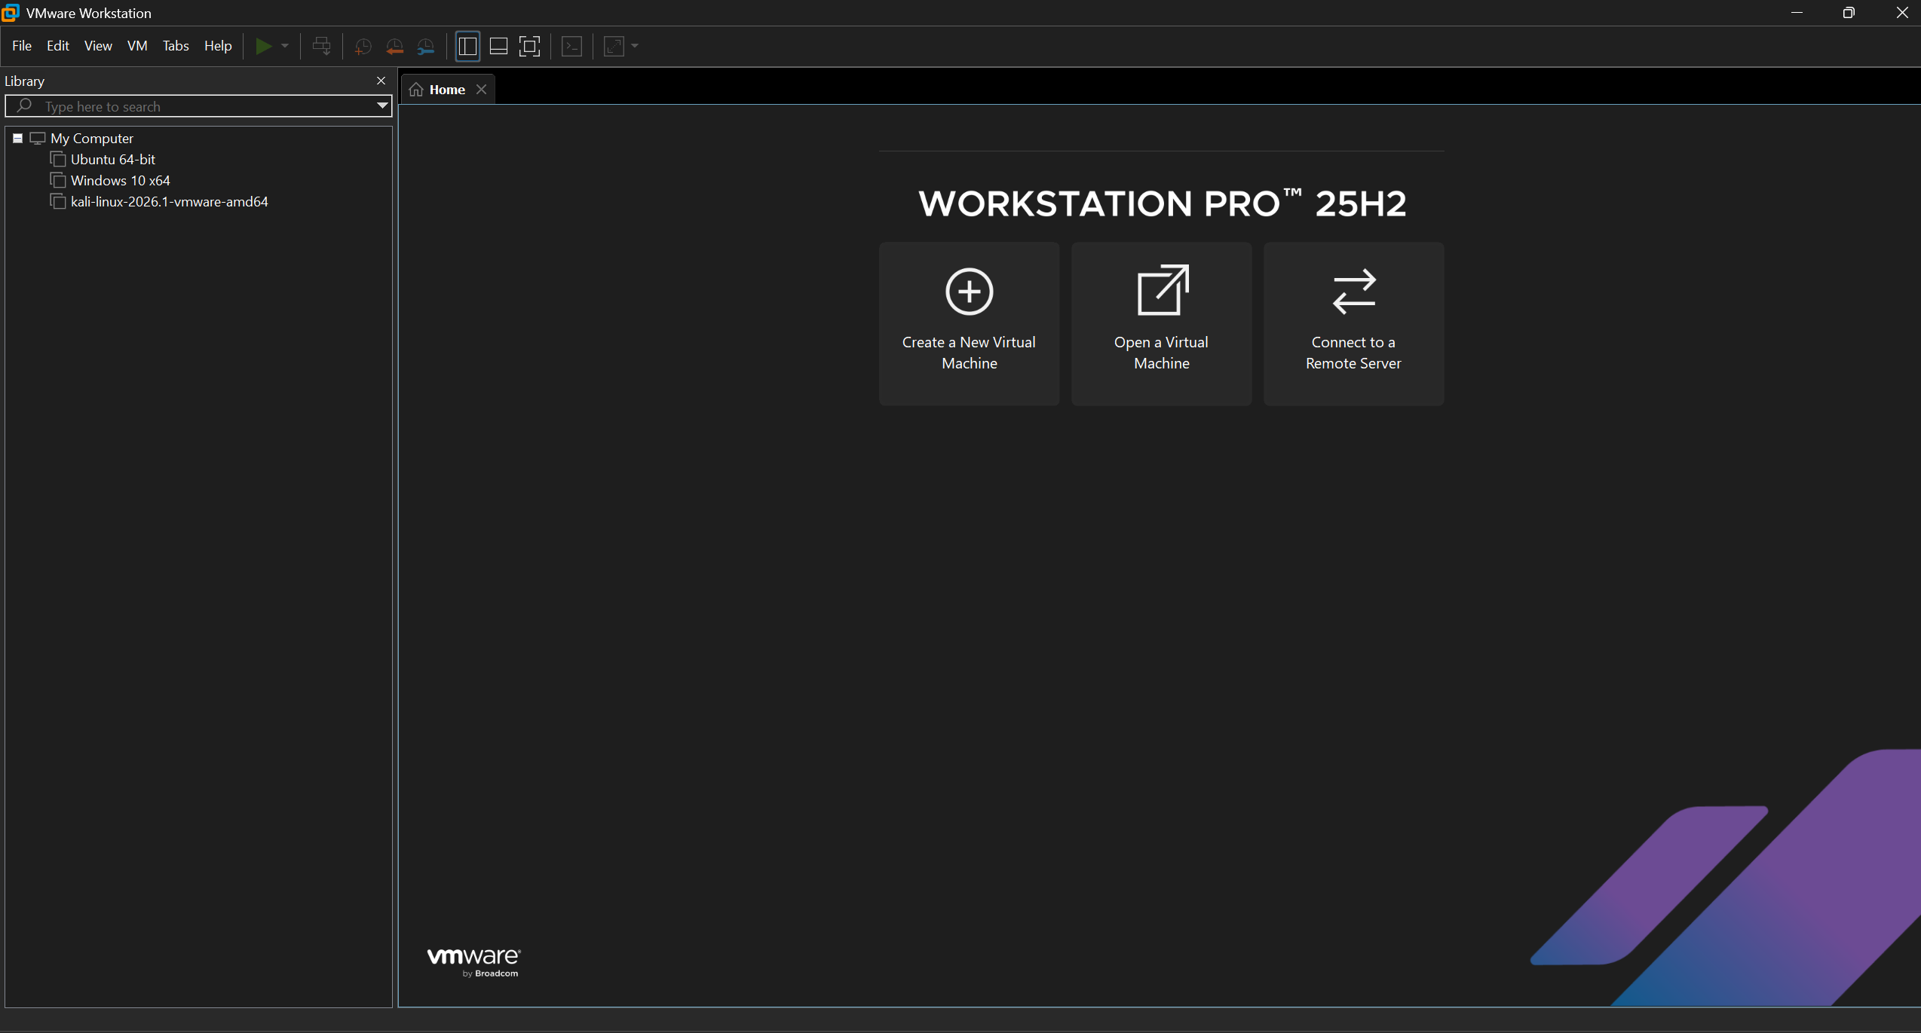This screenshot has width=1921, height=1033.
Task: Click the Library search input field
Action: coord(198,106)
